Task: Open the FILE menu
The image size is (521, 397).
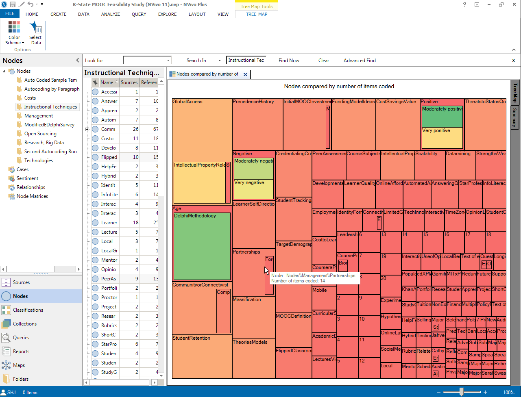Action: pos(9,13)
